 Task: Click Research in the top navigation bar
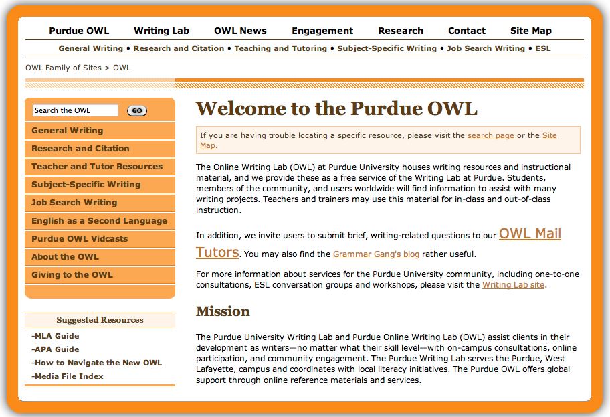click(x=400, y=31)
